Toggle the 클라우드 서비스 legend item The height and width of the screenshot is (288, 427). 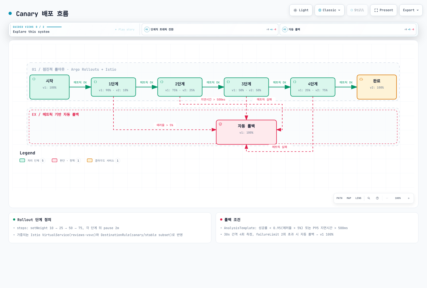click(103, 161)
